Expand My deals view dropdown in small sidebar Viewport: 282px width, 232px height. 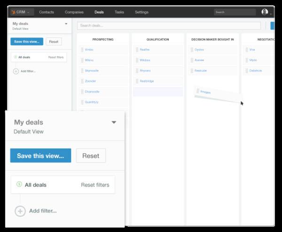[66, 24]
